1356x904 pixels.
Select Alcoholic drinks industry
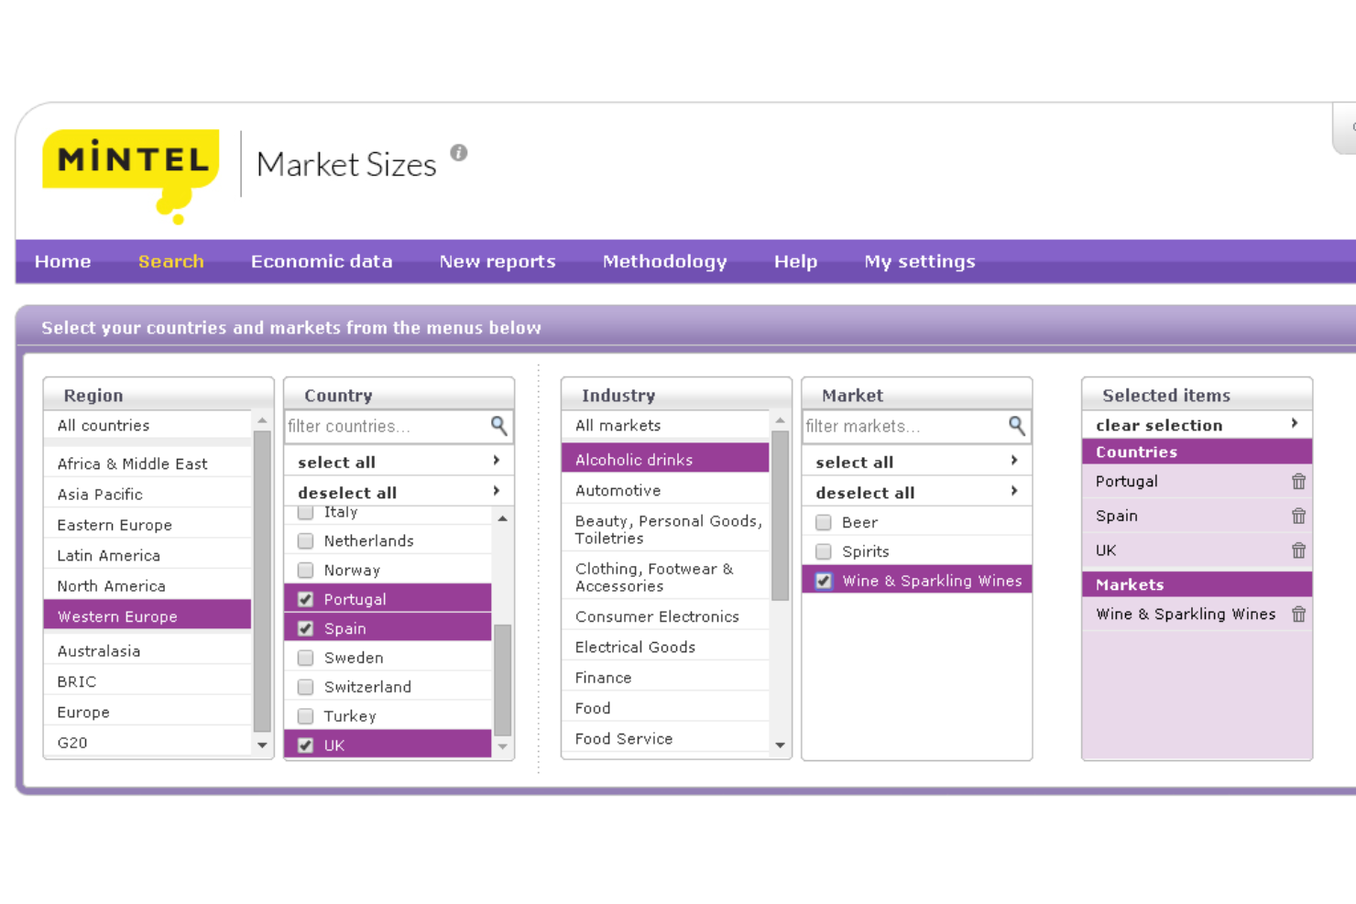pyautogui.click(x=665, y=459)
